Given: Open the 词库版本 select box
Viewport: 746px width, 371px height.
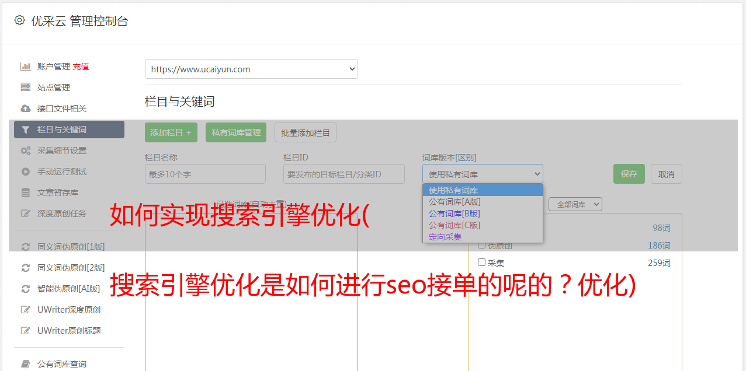Looking at the screenshot, I should (483, 174).
